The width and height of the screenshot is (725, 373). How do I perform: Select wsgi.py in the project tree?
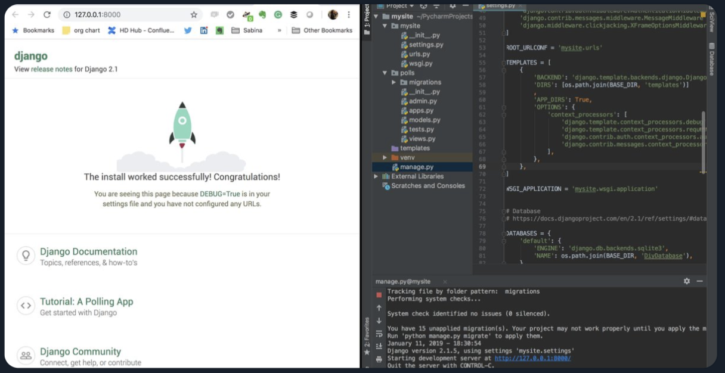click(416, 63)
